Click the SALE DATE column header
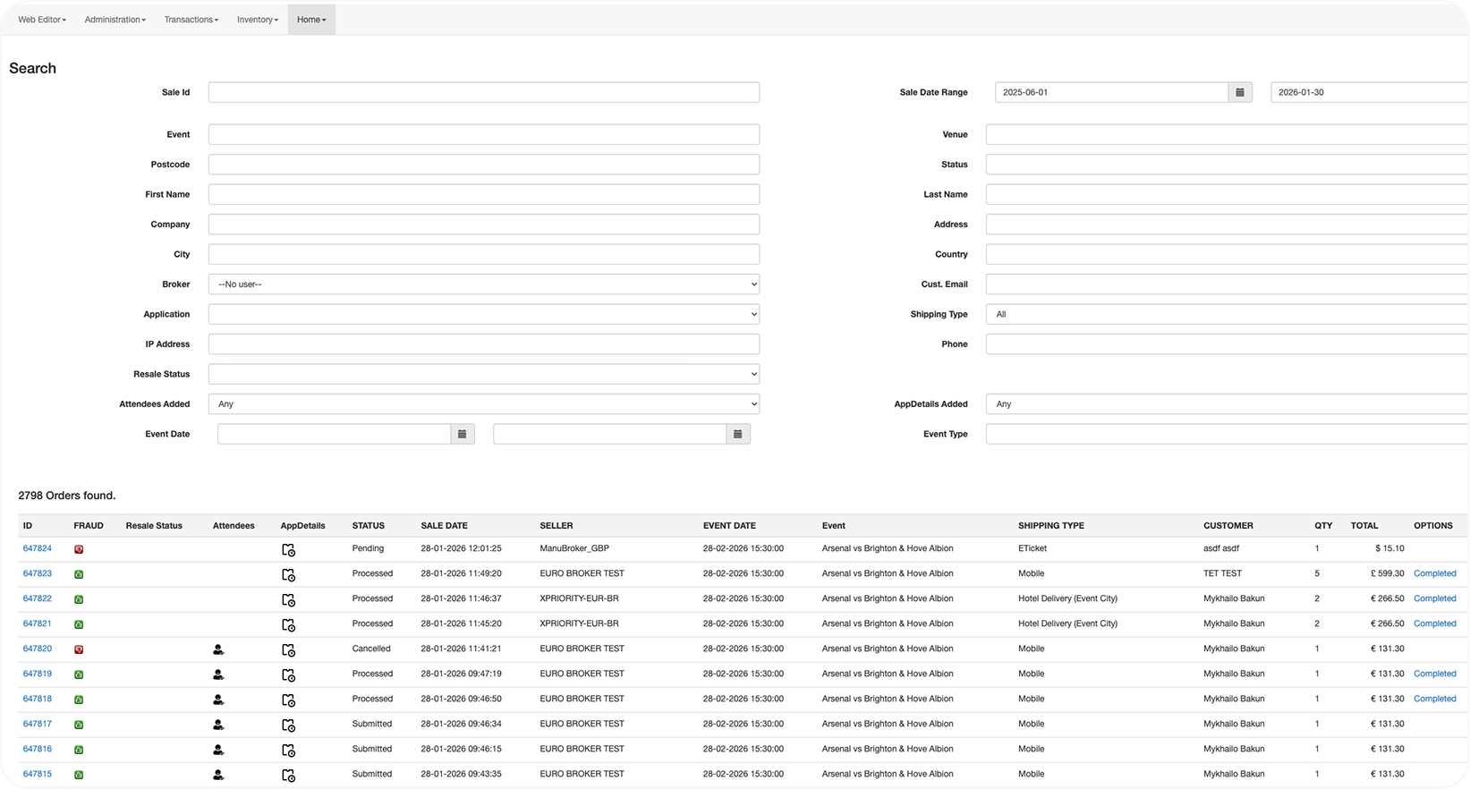This screenshot has height=789, width=1470. click(x=445, y=526)
